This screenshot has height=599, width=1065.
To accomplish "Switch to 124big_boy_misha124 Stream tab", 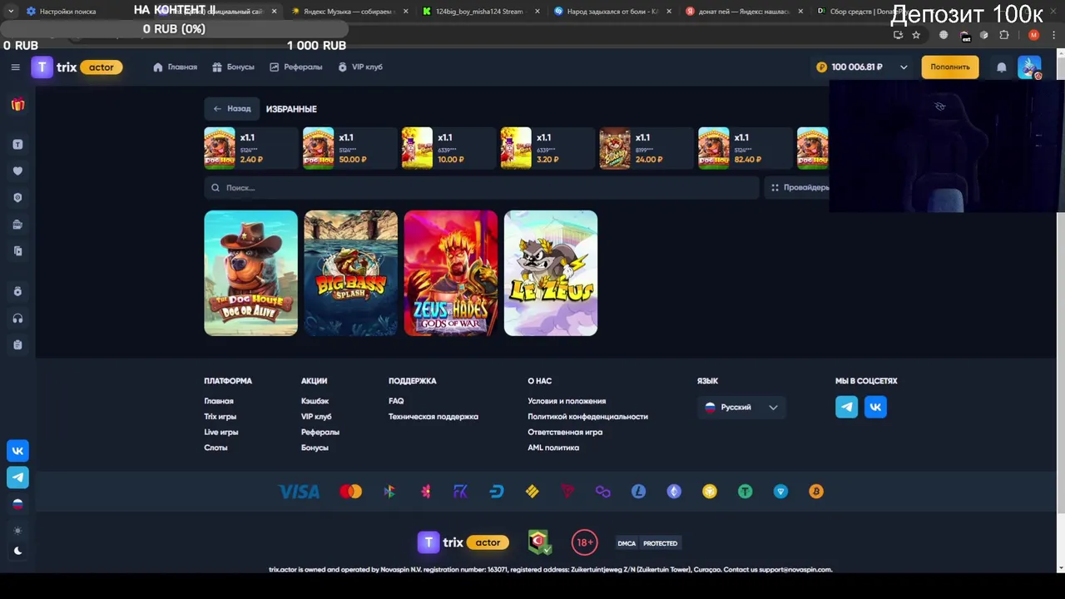I will 478,12.
